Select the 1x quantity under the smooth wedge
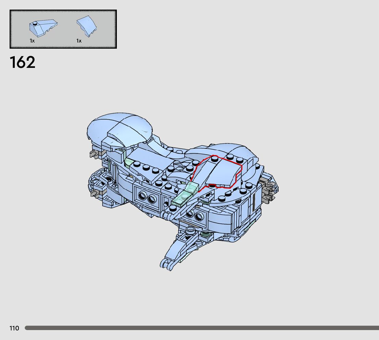Image resolution: width=379 pixels, height=340 pixels. pos(79,41)
